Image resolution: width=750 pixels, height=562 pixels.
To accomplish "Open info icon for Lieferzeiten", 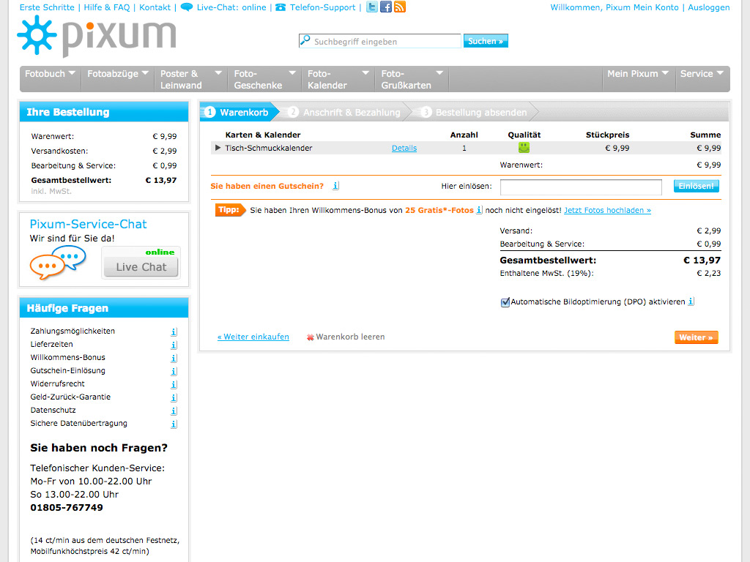I will 174,345.
